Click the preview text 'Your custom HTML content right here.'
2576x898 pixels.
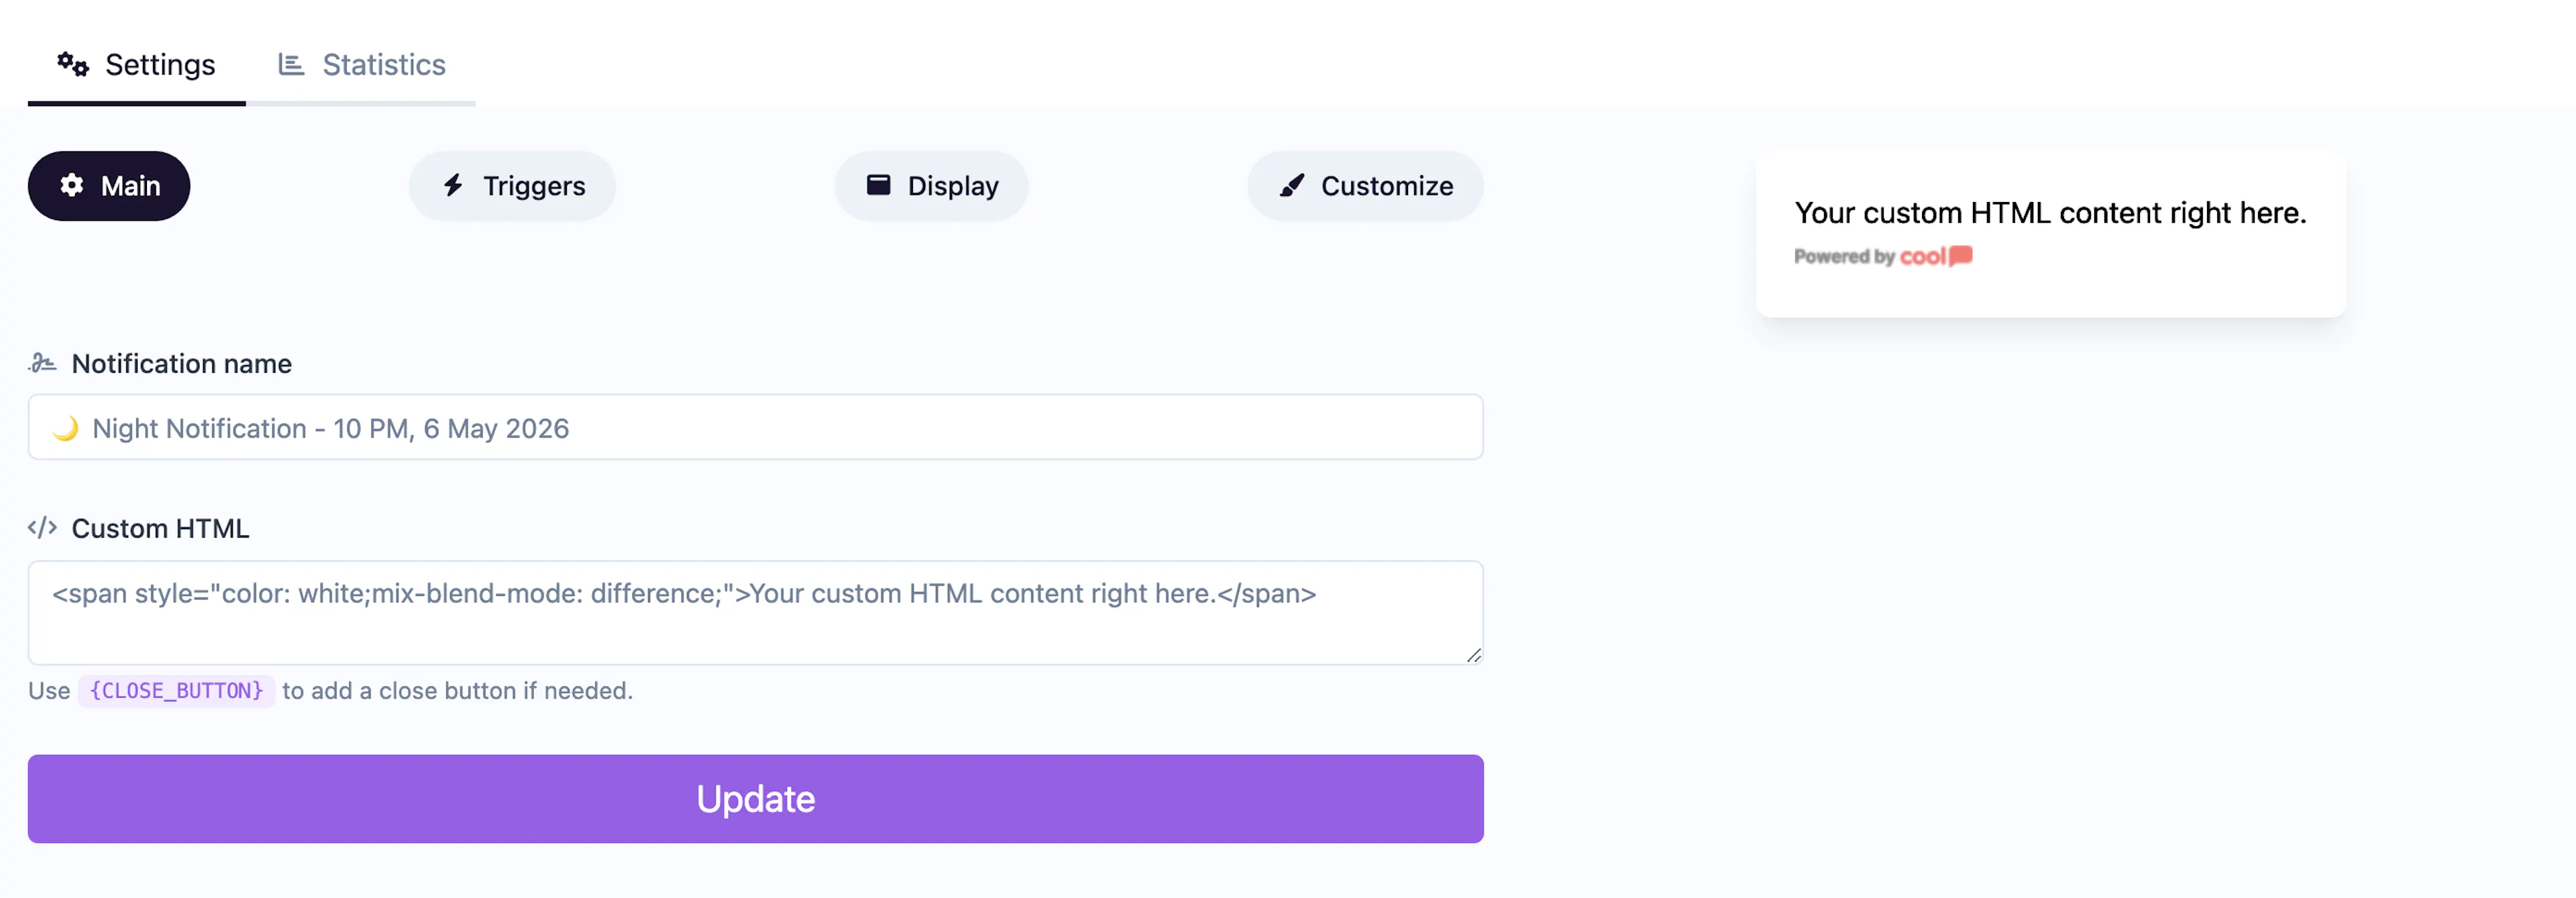tap(2050, 212)
